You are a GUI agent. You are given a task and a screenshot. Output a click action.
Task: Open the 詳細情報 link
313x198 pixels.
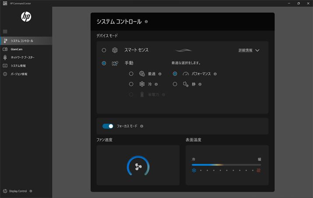coord(245,50)
